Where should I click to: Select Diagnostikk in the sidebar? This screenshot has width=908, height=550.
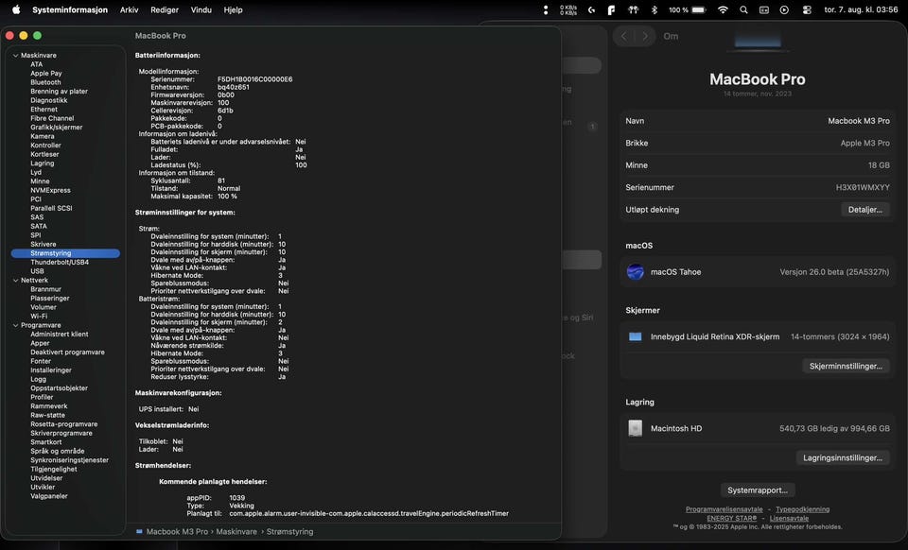pos(49,100)
